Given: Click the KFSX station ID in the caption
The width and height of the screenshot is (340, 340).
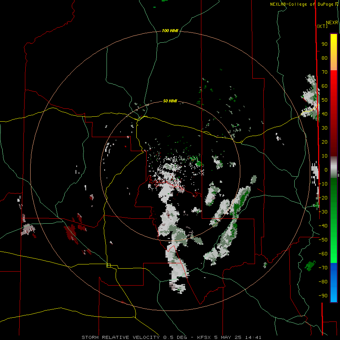Looking at the screenshot, I should (x=204, y=337).
